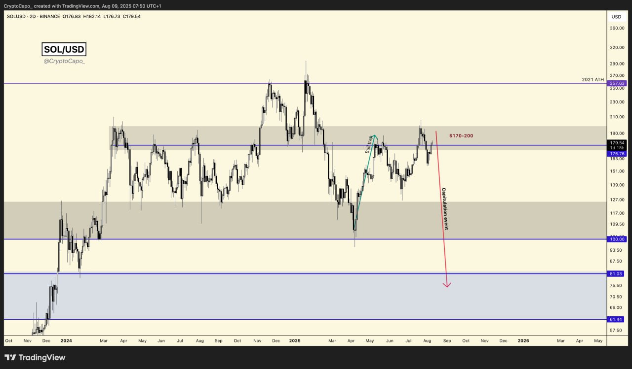Open the USD currency selector on price axis
This screenshot has width=632, height=369.
616,17
